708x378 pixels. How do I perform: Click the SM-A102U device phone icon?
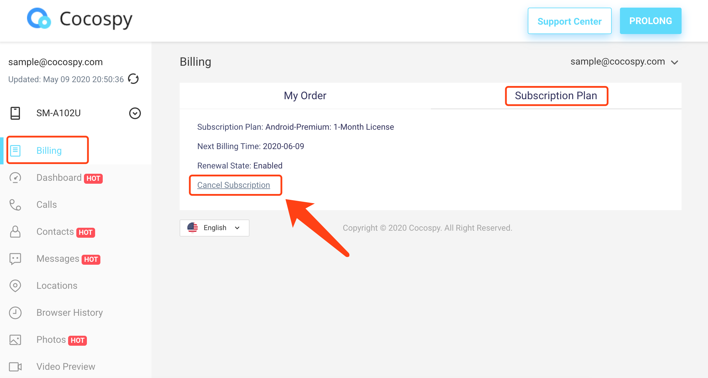(15, 113)
